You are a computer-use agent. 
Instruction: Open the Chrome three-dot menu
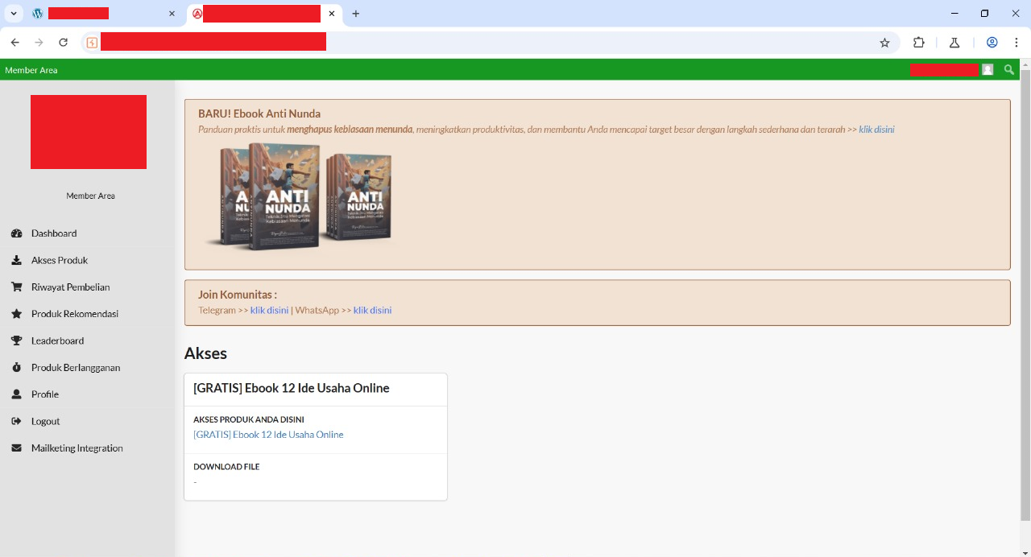point(1017,43)
